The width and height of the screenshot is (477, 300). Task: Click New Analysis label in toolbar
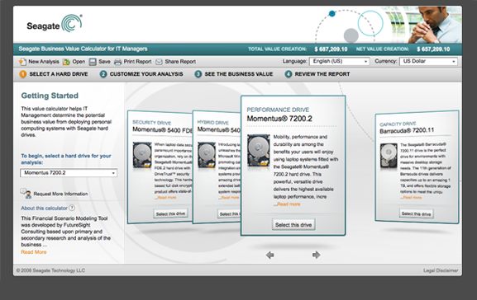pyautogui.click(x=44, y=62)
